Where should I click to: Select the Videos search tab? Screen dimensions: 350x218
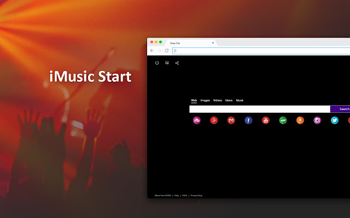[x=218, y=100]
